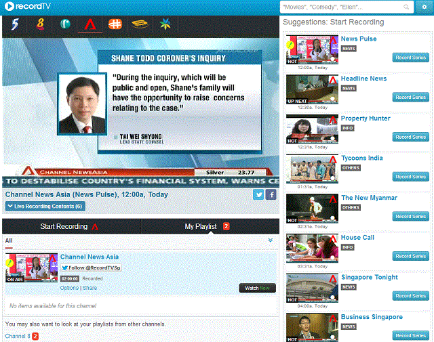
Task: Click Share link for recorded item
Action: coord(90,288)
